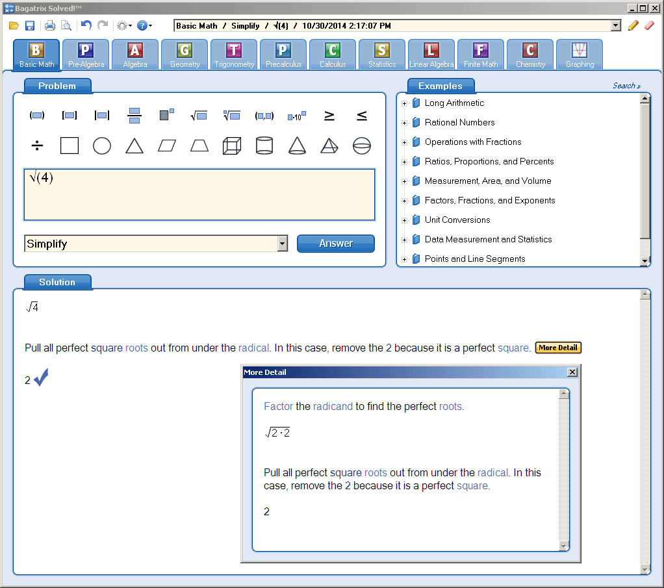Click the Answer button

tap(336, 244)
